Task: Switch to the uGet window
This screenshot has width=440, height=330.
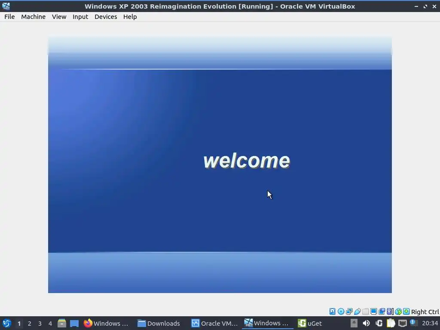Action: tap(310, 323)
